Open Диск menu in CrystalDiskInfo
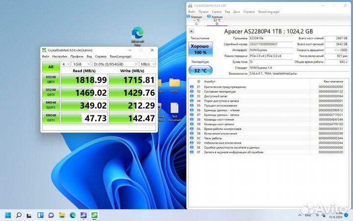 236,11
